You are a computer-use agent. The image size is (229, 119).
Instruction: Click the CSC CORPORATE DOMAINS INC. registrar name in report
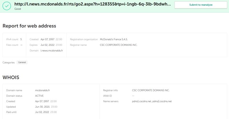coord(119,45)
